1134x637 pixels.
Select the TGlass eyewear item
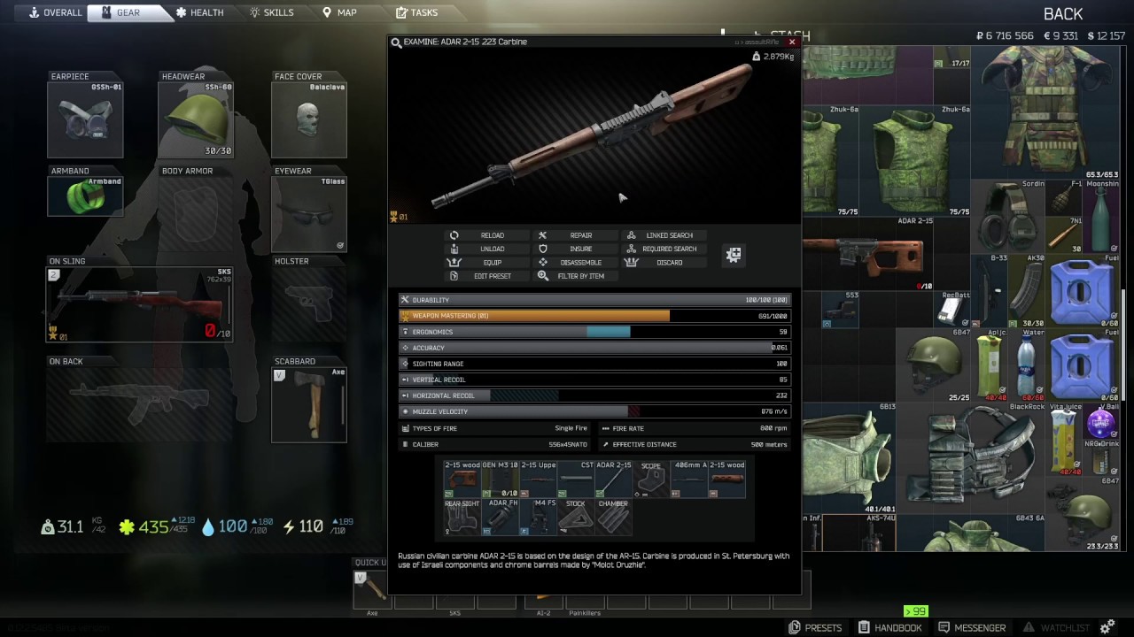[308, 214]
